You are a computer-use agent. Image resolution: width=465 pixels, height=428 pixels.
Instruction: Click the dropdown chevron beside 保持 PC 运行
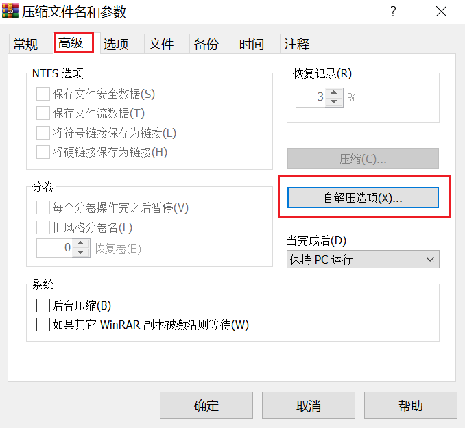430,260
